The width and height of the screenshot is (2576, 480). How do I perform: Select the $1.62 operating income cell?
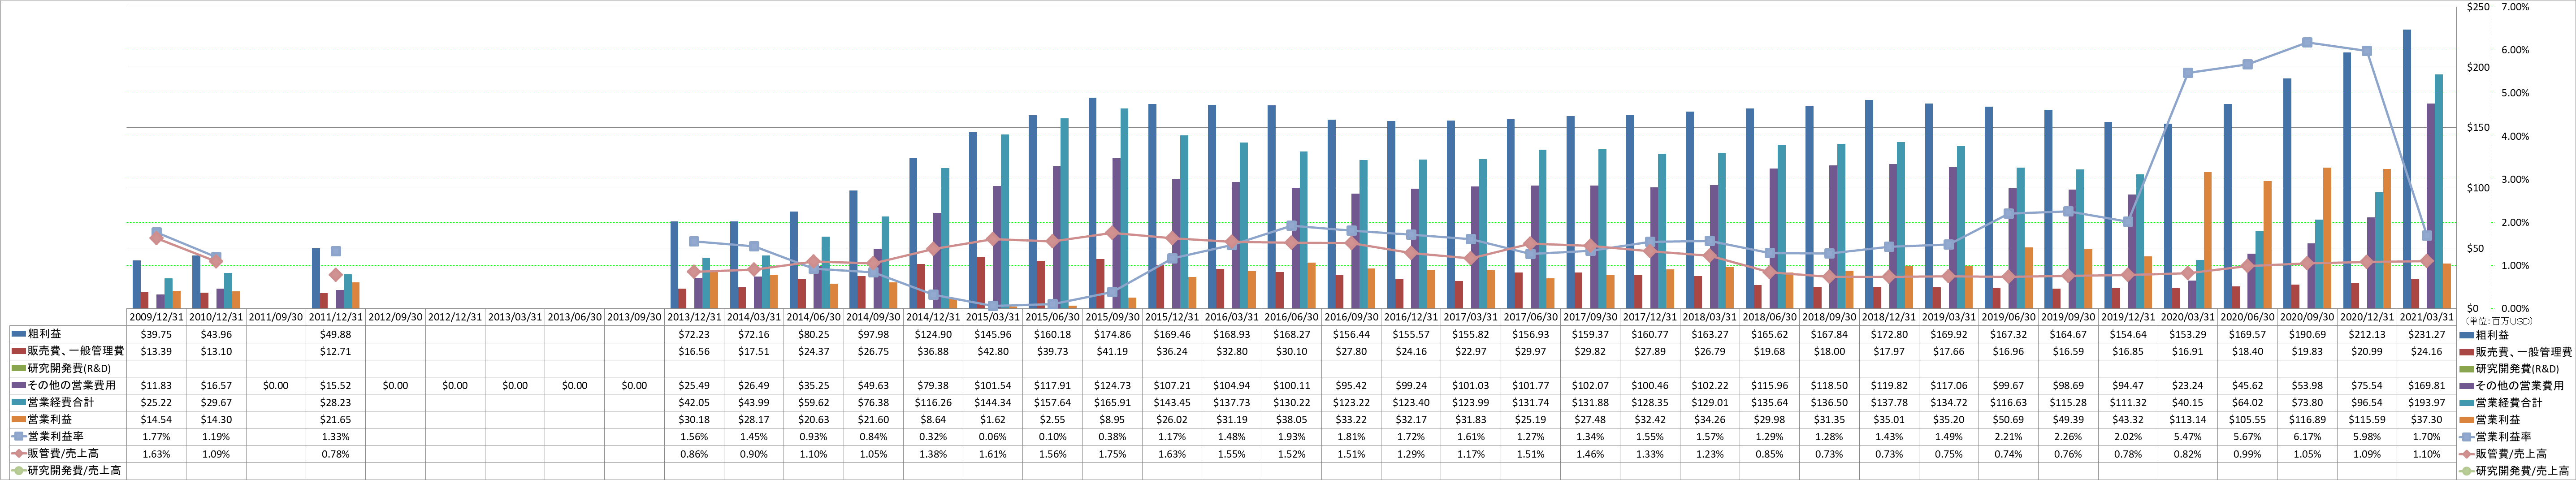993,420
